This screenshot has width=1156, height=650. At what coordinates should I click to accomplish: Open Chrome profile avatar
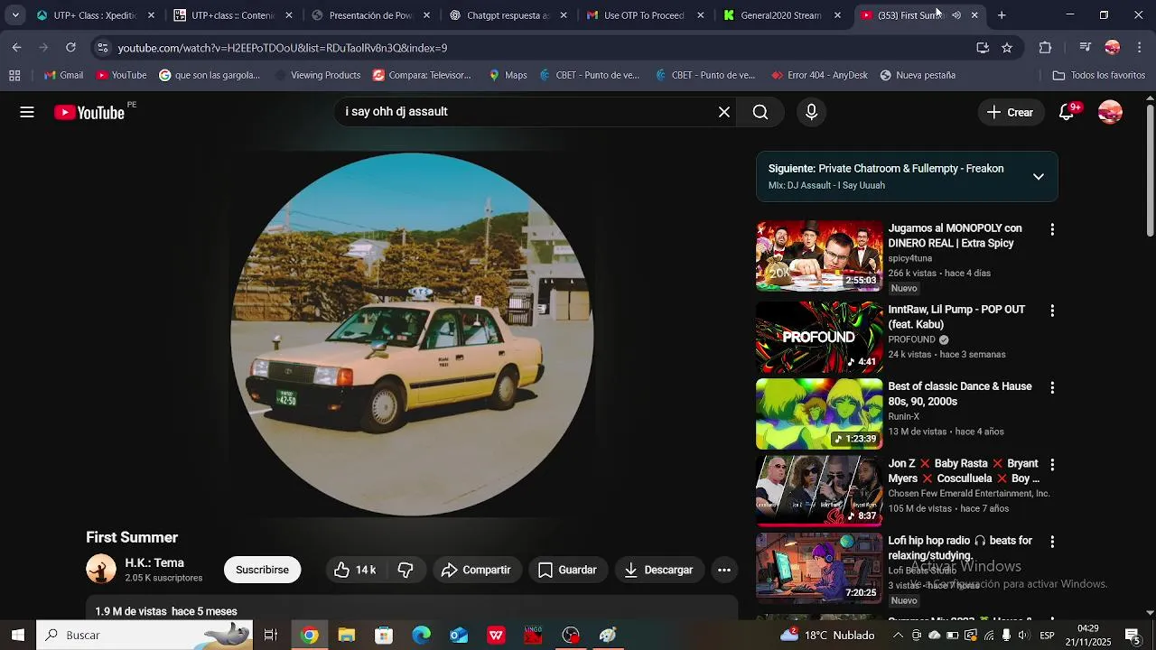click(1113, 48)
